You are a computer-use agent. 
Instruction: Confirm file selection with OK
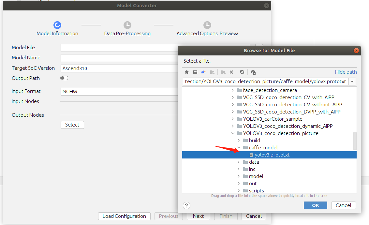click(315, 205)
